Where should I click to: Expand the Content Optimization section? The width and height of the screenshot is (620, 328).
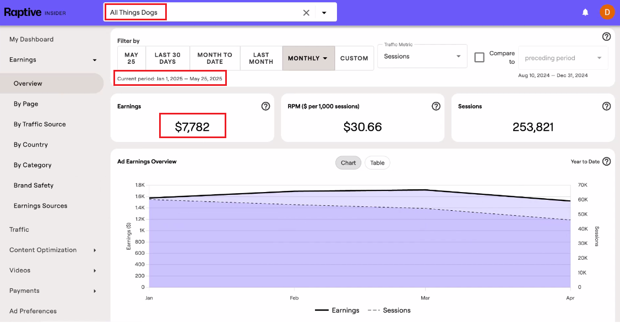tap(95, 250)
